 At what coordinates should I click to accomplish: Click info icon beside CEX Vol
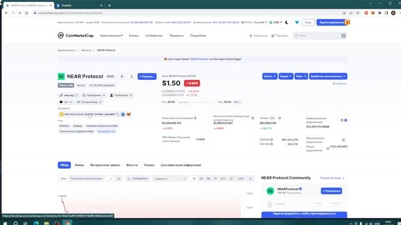271,139
